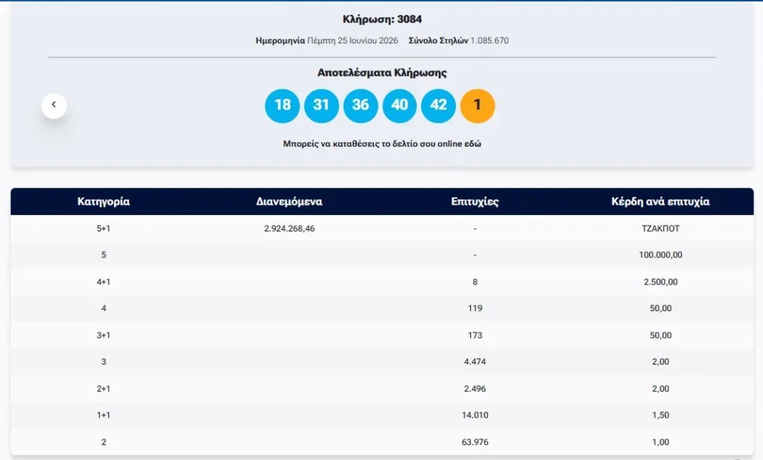
Task: Select blue ball number 36
Action: pyautogui.click(x=361, y=106)
